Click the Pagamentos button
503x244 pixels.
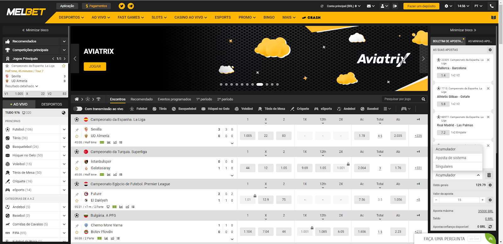96,6
